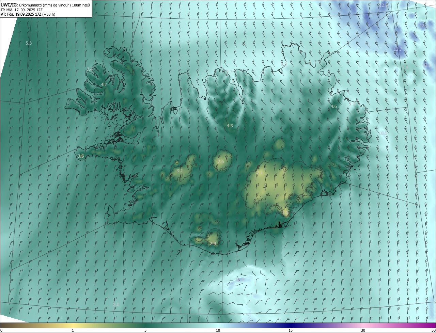The image size is (436, 333).
Task: Click the 8.0 value label in southwest sea
Action: pyautogui.click(x=116, y=304)
